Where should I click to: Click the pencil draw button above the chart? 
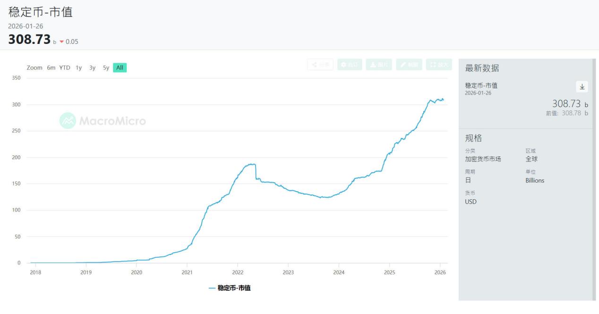coord(409,65)
